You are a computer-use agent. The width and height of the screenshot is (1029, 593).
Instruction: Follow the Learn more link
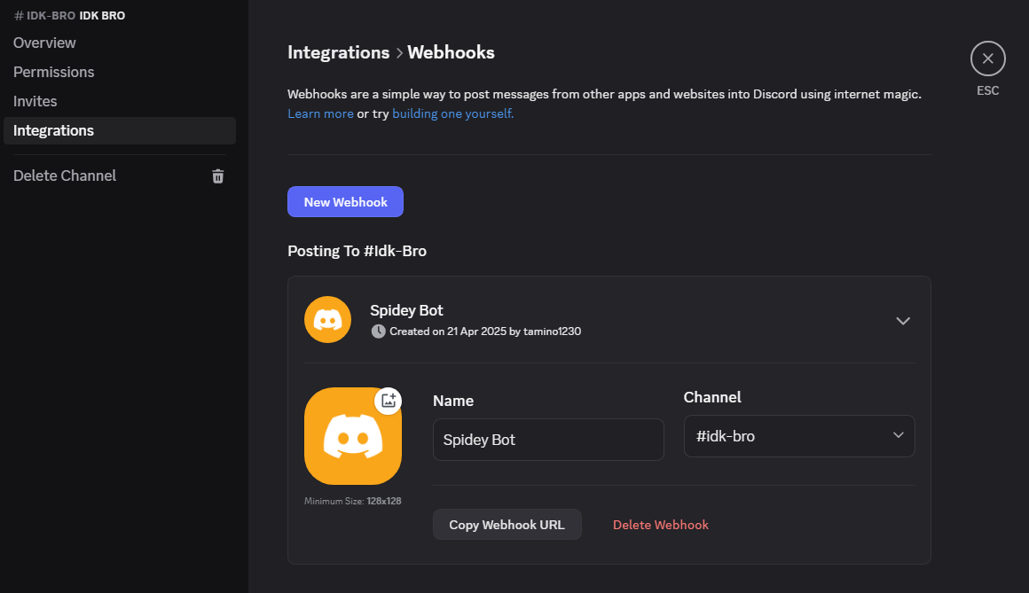(320, 113)
